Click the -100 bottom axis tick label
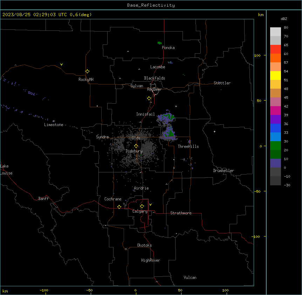This screenshot has width=302, height=295. pyautogui.click(x=44, y=290)
